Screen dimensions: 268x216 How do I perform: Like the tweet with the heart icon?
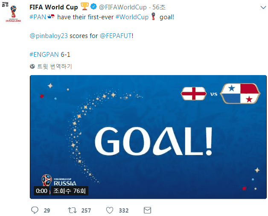click(110, 210)
